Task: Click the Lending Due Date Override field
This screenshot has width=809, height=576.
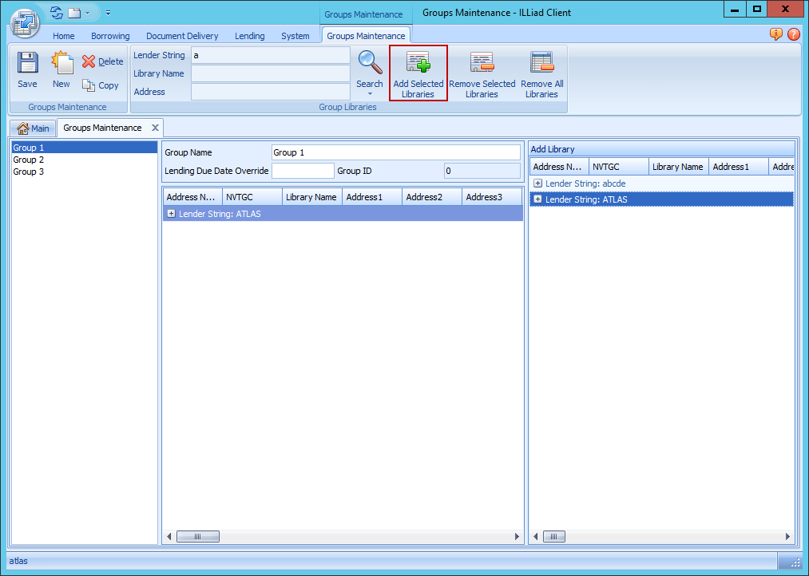Action: pos(303,171)
